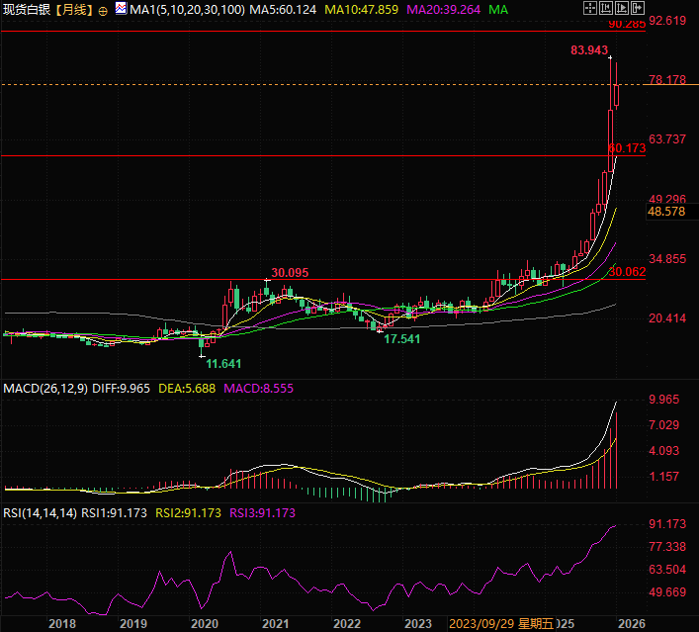Click the 83.943 high price marker
699x632 pixels.
point(589,50)
